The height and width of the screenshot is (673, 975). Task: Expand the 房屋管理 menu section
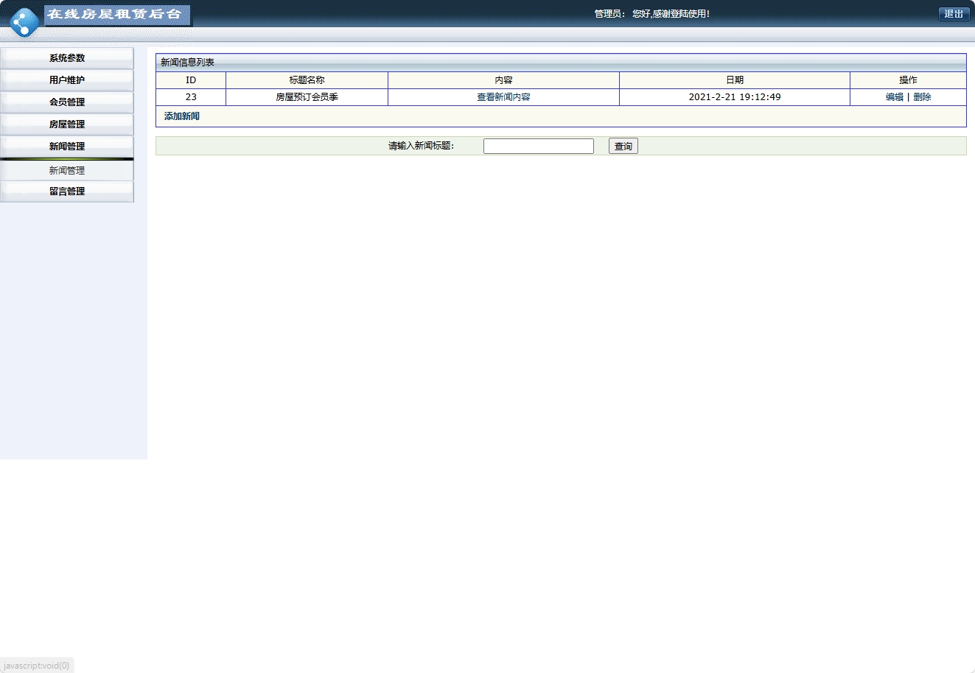point(67,124)
